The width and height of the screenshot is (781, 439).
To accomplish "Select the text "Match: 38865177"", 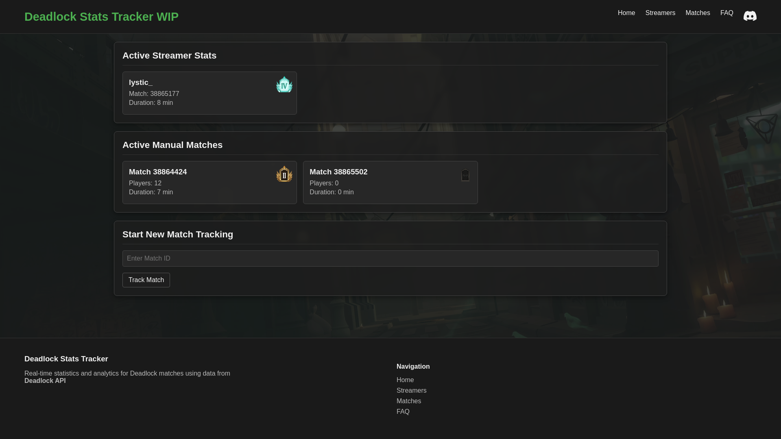I will 154,94.
